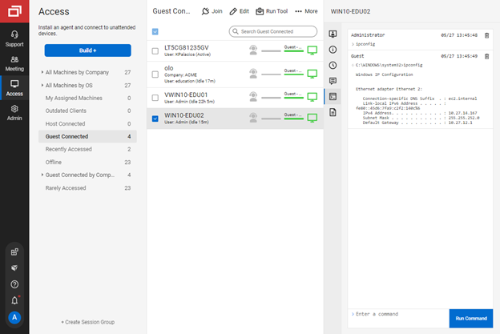500x334 pixels.
Task: Delete the Guest ipconfig output entry
Action: (x=486, y=56)
